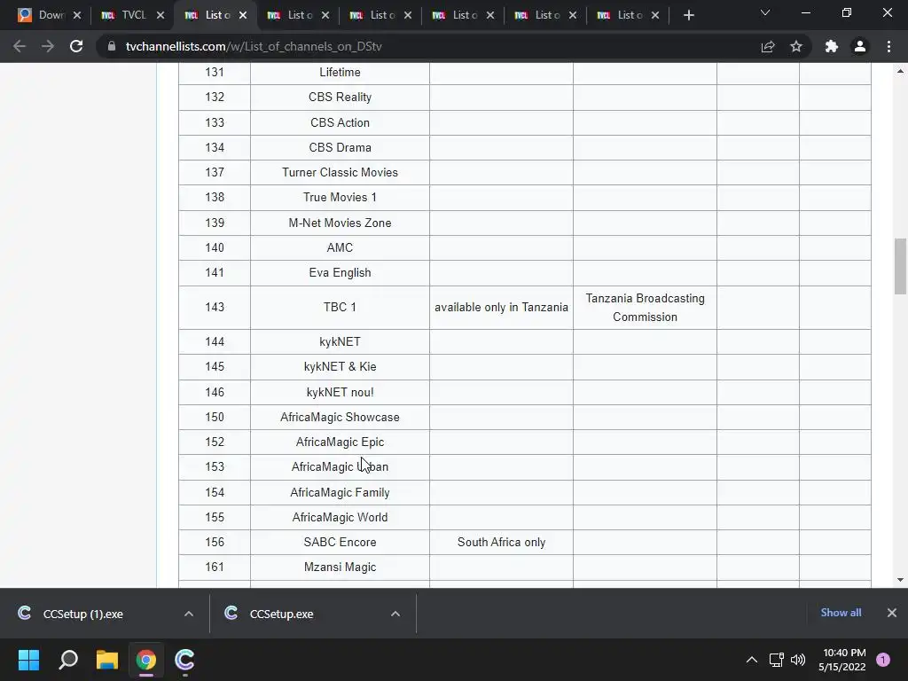Viewport: 908px width, 681px height.
Task: Expand CCSetup (1).exe download options
Action: click(x=189, y=614)
